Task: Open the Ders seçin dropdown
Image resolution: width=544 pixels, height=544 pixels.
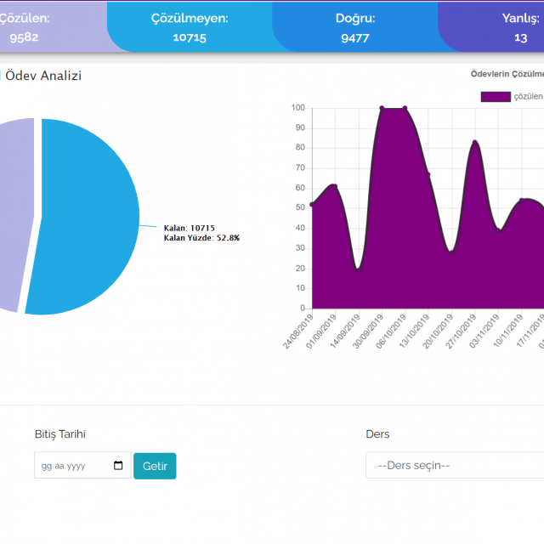Action: click(455, 465)
